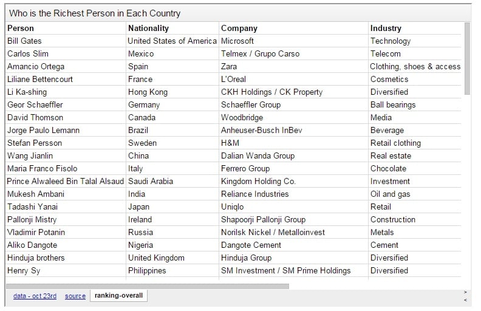Click the 'Nationality' column header cell

(148, 28)
